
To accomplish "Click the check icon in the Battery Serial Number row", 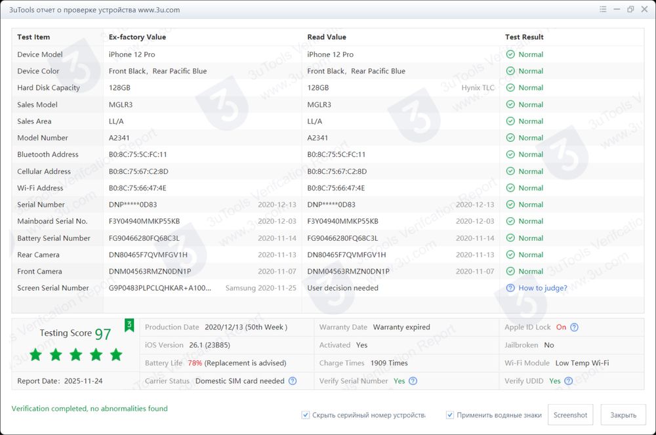I will tap(510, 238).
